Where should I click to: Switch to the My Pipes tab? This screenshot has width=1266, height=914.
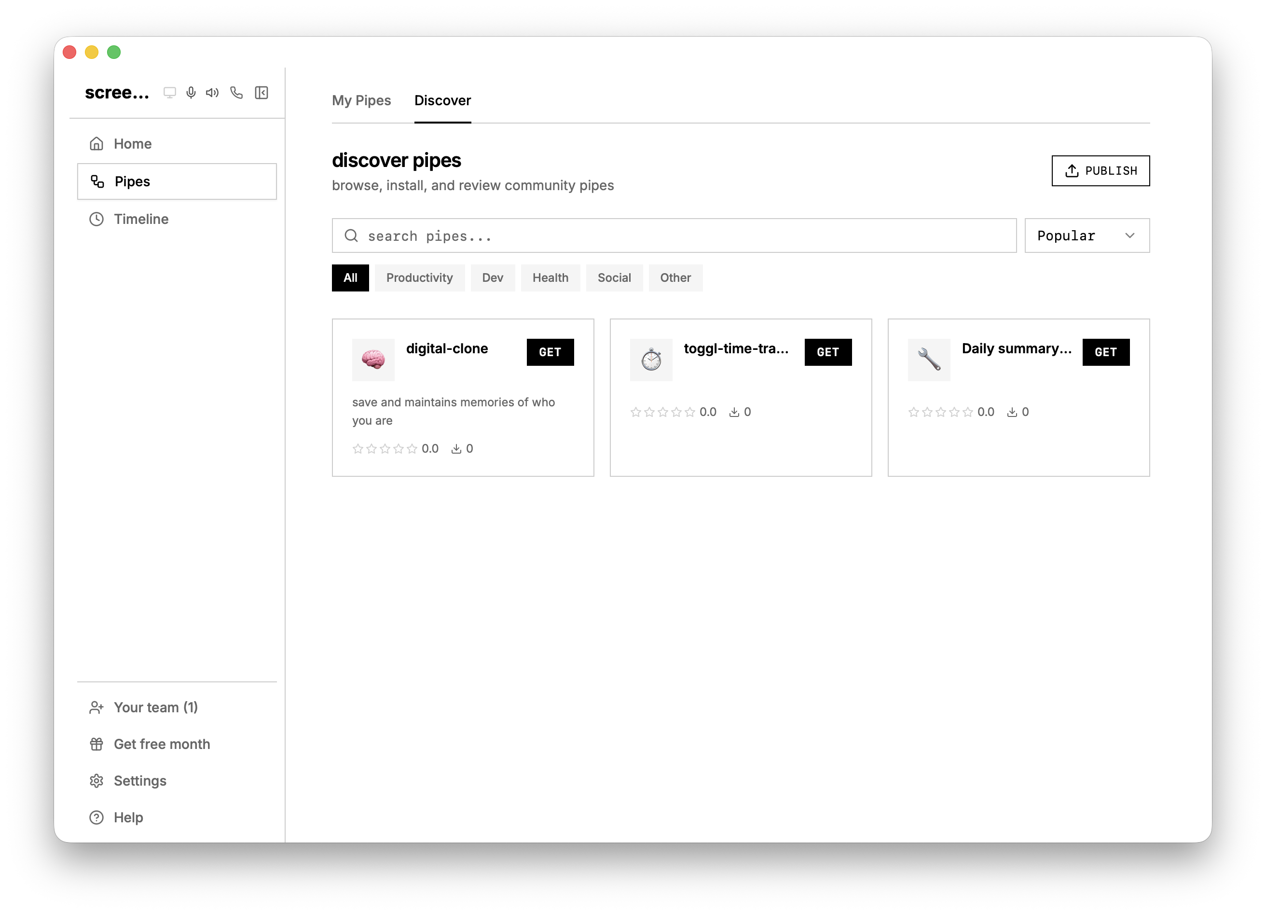coord(361,100)
